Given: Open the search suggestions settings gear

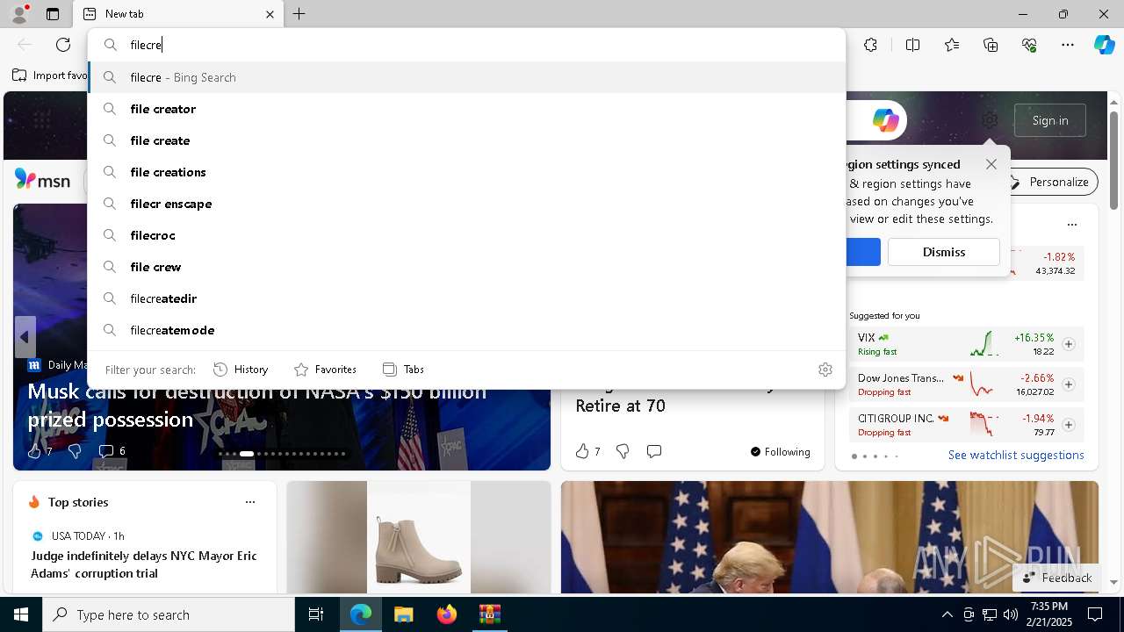Looking at the screenshot, I should click(825, 370).
